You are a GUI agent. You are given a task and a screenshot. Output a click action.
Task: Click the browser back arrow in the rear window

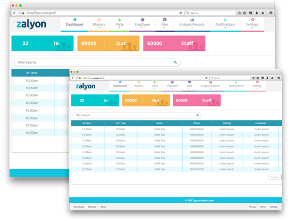tap(14, 13)
